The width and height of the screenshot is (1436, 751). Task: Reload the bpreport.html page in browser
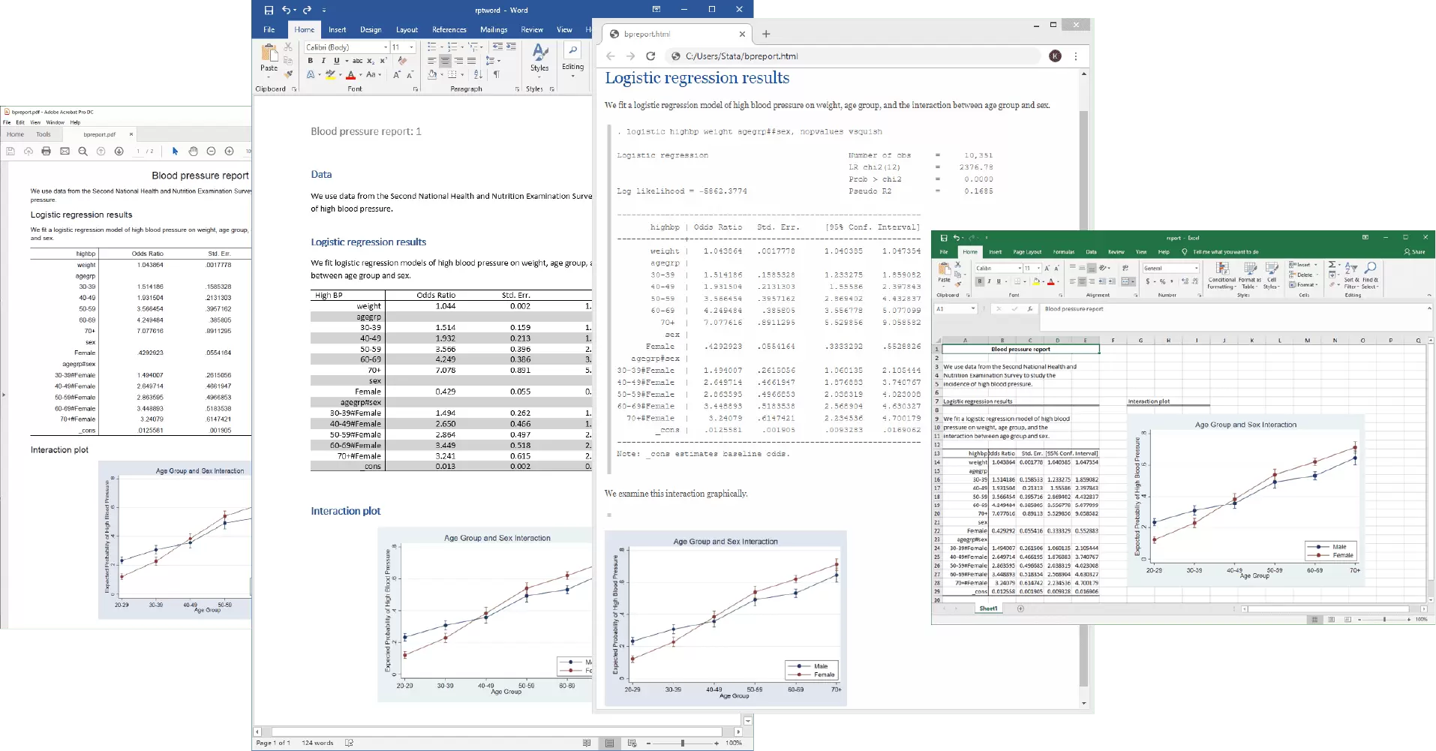tap(650, 56)
